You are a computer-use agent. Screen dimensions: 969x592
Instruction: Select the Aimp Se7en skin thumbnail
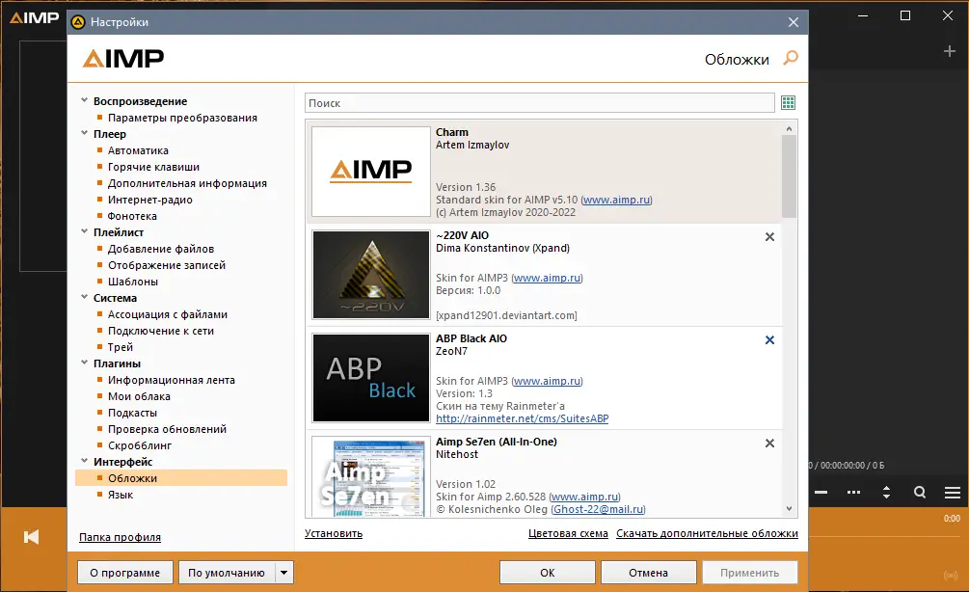pos(371,476)
